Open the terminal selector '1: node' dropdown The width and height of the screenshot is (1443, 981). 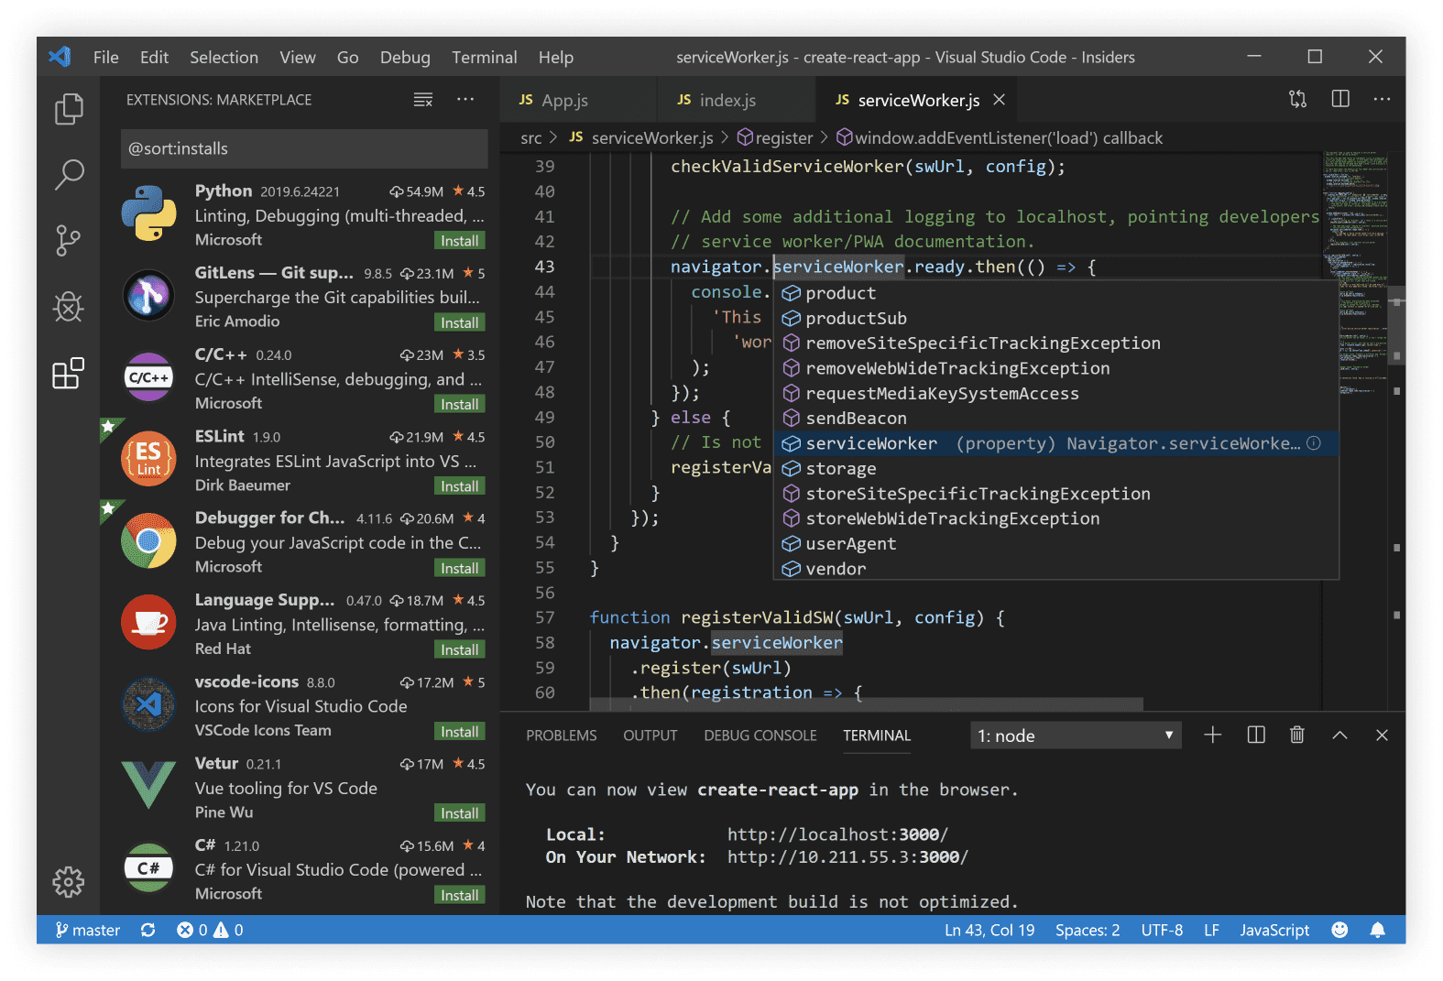[1075, 736]
